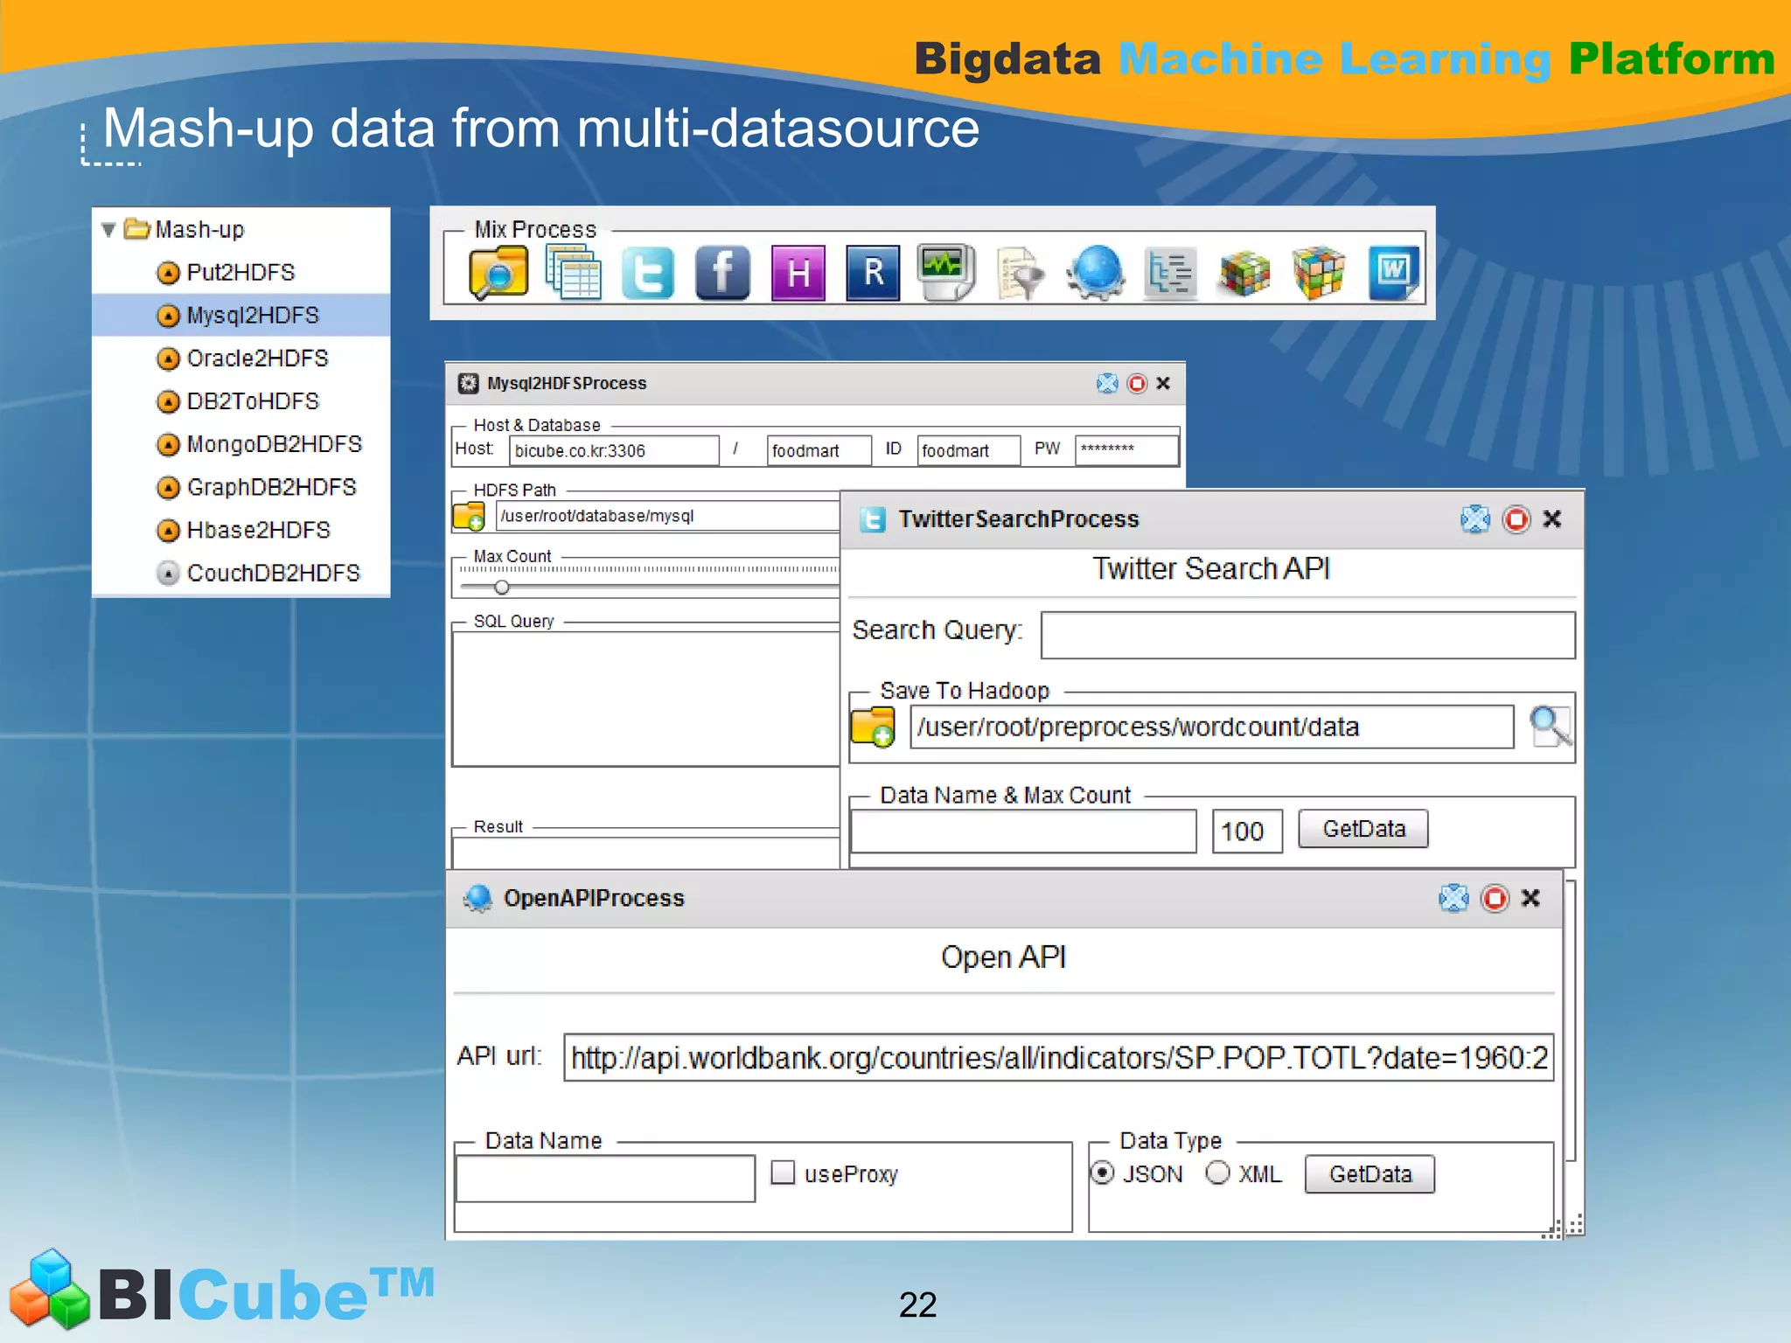The image size is (1791, 1343).
Task: Click the ID field foodmart
Action: (x=969, y=451)
